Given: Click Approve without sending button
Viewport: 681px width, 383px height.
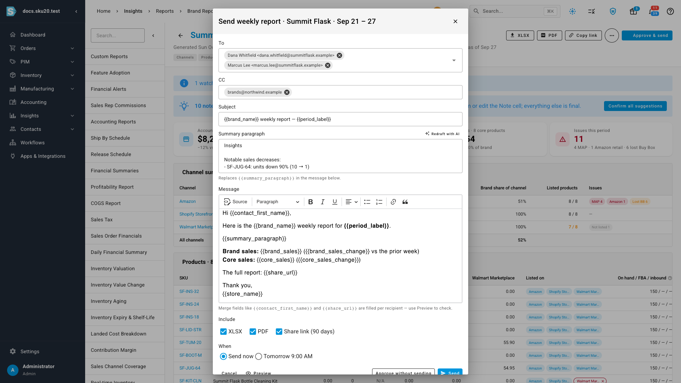Looking at the screenshot, I should coord(403,372).
